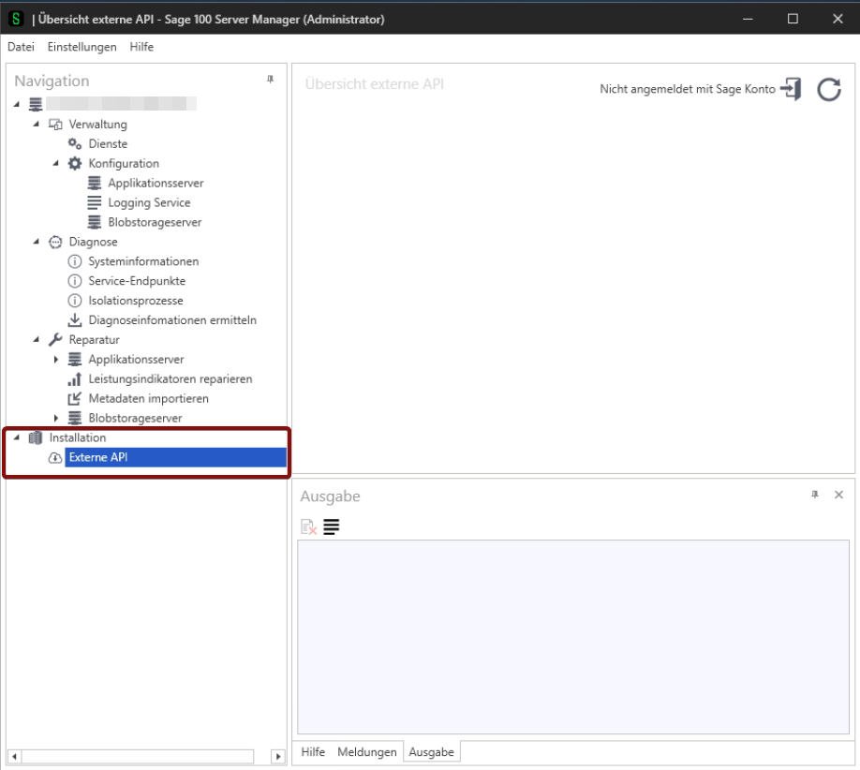This screenshot has width=860, height=770.
Task: Open Service-Endpunkte entry
Action: 137,281
